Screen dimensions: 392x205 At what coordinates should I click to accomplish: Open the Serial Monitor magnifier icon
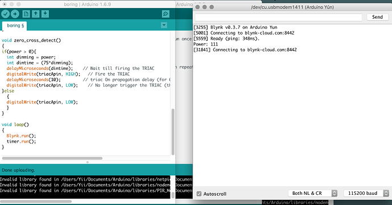(x=165, y=14)
